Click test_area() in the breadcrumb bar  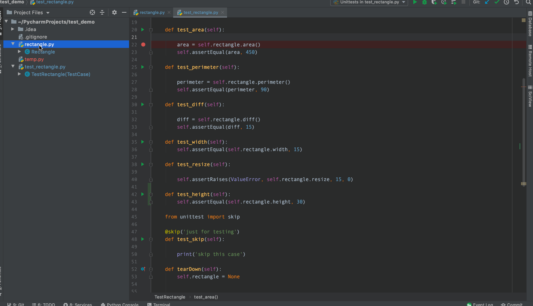click(206, 297)
